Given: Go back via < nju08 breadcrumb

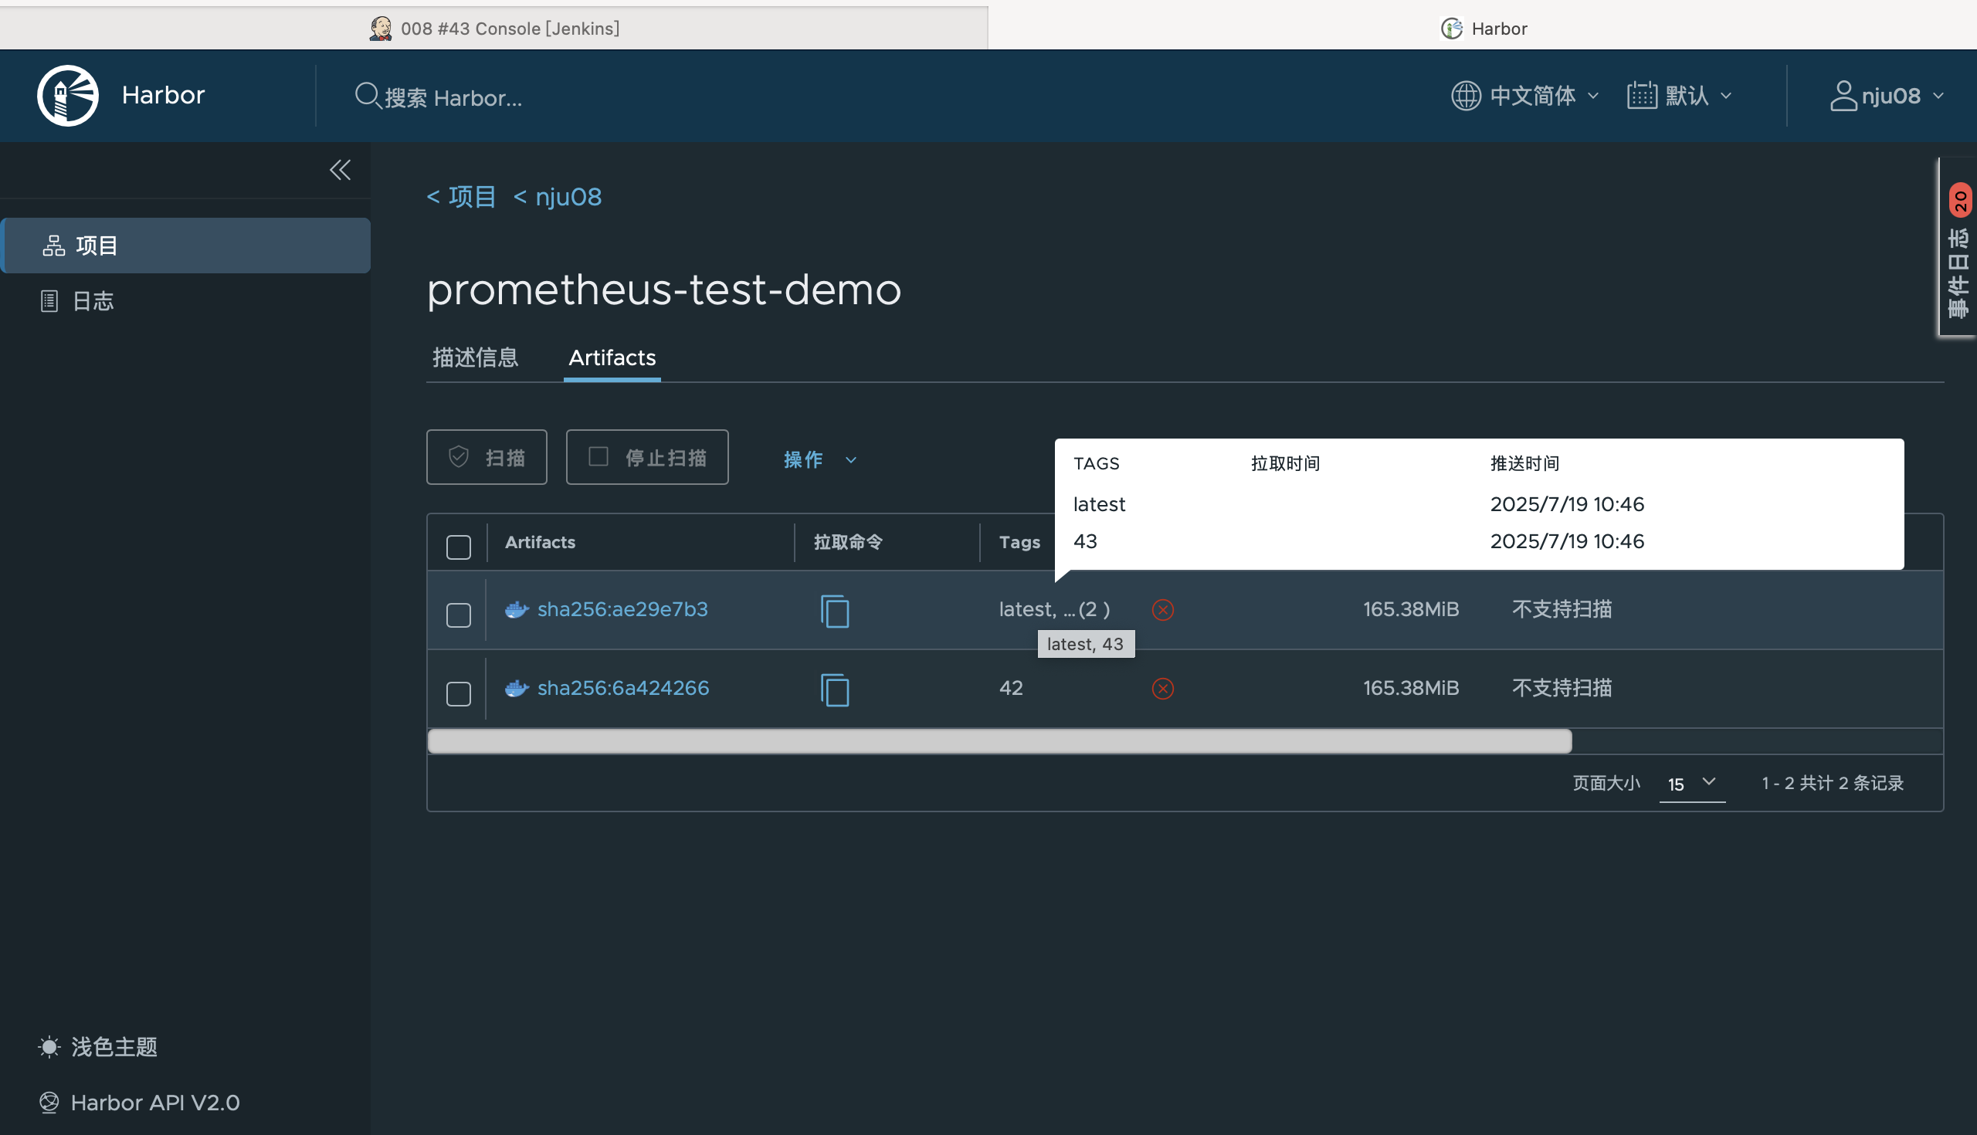Looking at the screenshot, I should coord(558,196).
